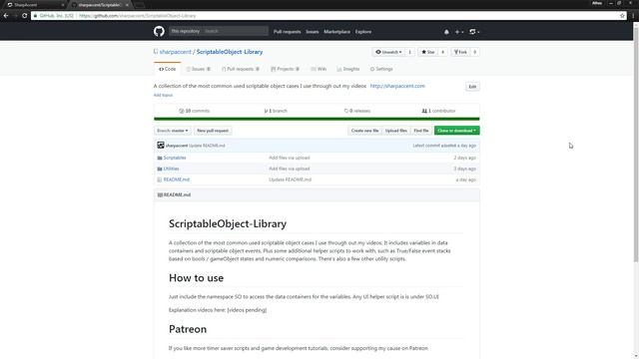Click the language bar under stats
The image size is (639, 359).
click(x=317, y=119)
